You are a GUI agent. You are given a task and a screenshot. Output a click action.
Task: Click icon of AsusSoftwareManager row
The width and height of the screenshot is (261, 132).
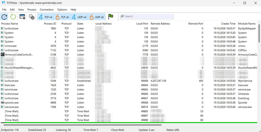pos(3,68)
